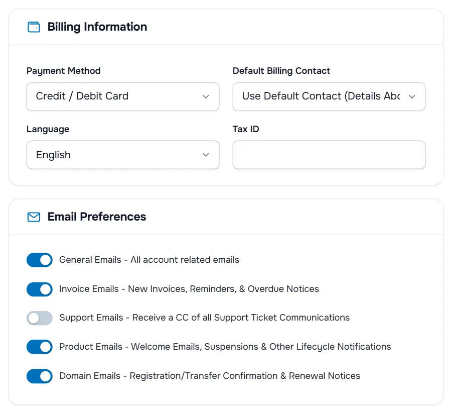Open the Default Billing Contact dropdown

(329, 97)
